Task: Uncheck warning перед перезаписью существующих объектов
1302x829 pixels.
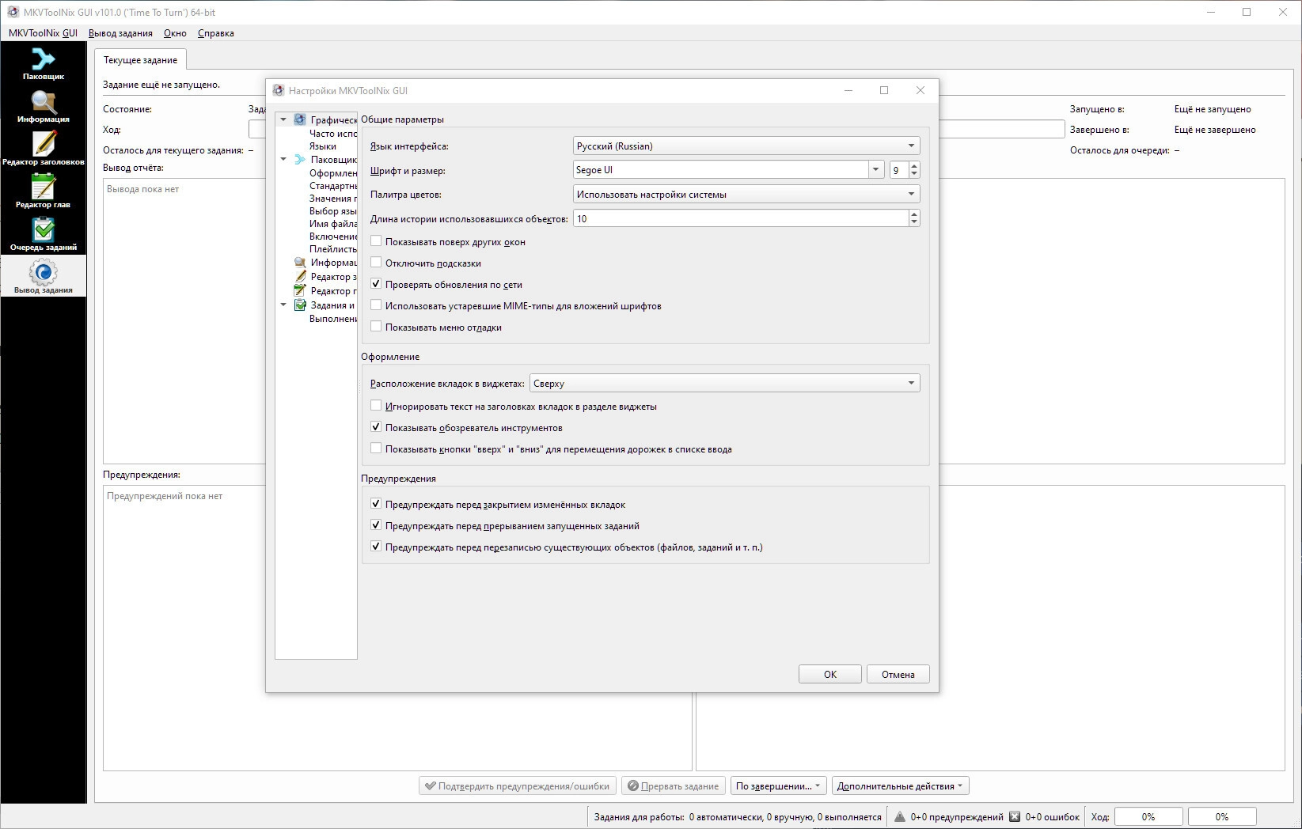Action: [376, 547]
